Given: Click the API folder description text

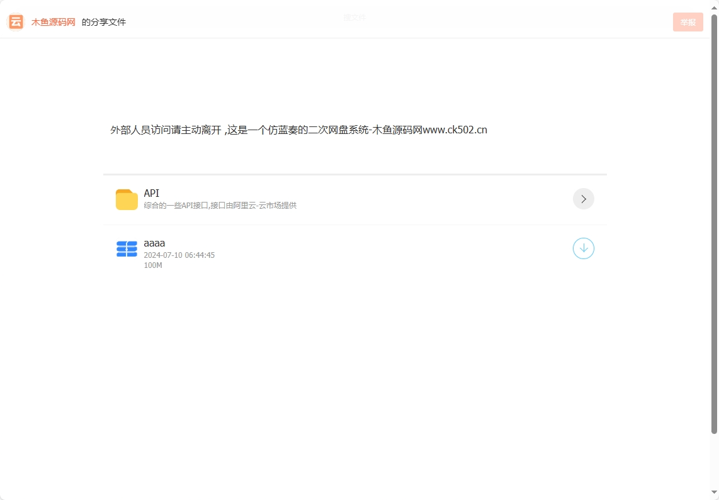Looking at the screenshot, I should 220,206.
